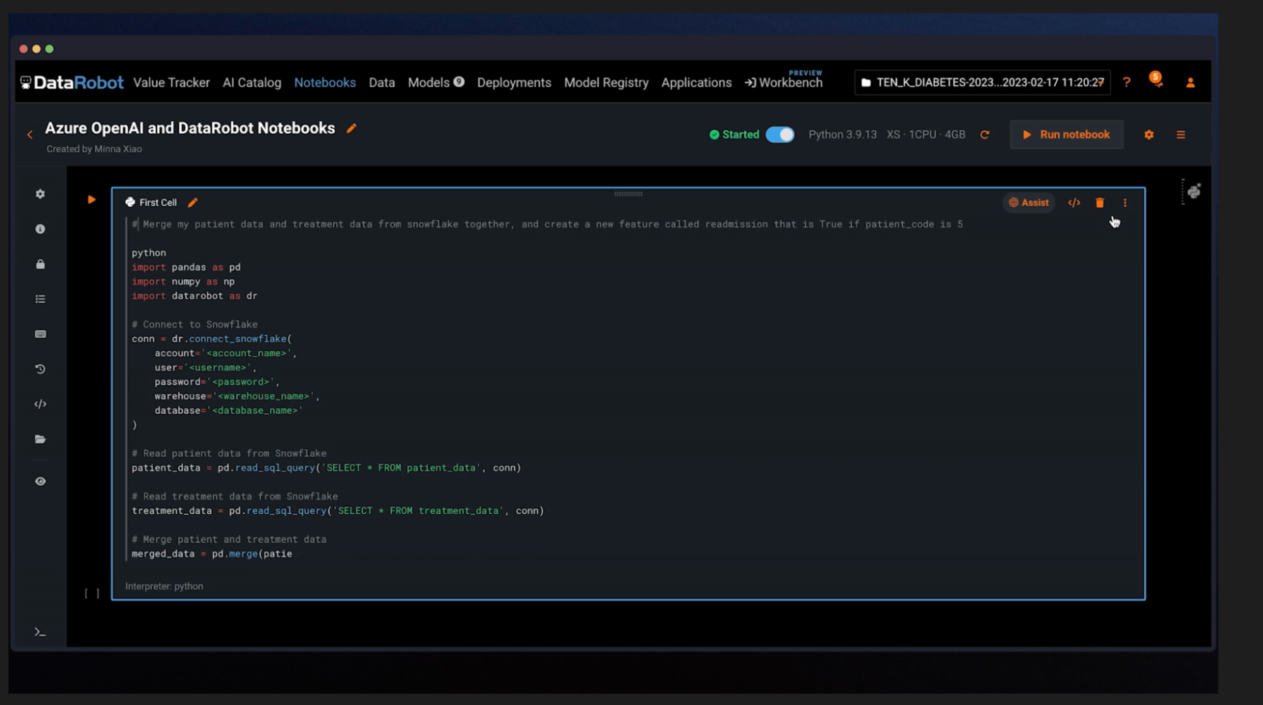Toggle the Started session switch off
The image size is (1263, 705).
click(x=780, y=135)
